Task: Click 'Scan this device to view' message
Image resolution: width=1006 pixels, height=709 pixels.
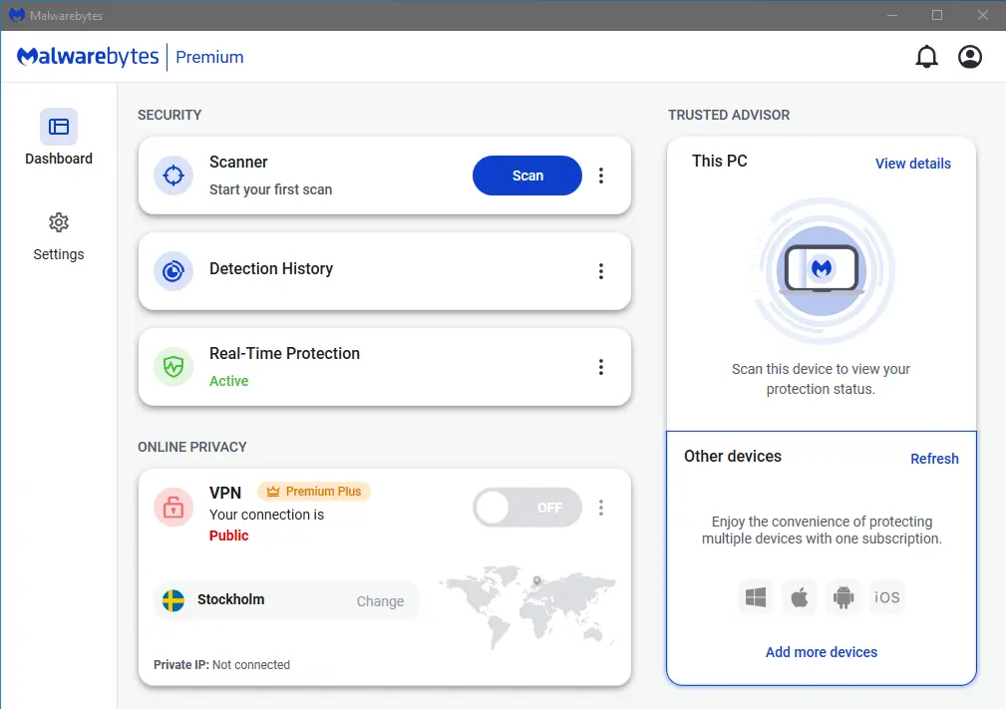Action: [x=822, y=379]
